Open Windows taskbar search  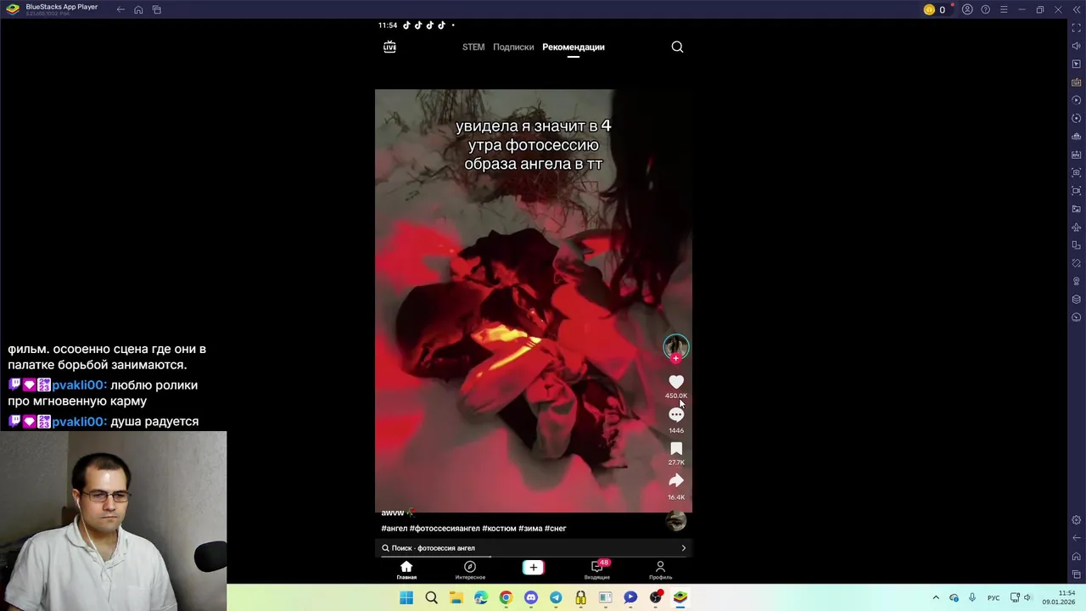pos(431,597)
